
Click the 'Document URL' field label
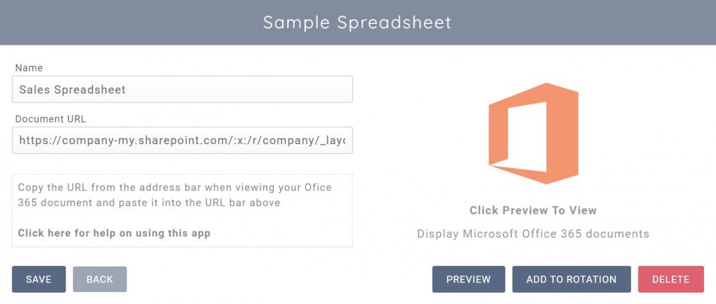click(51, 119)
